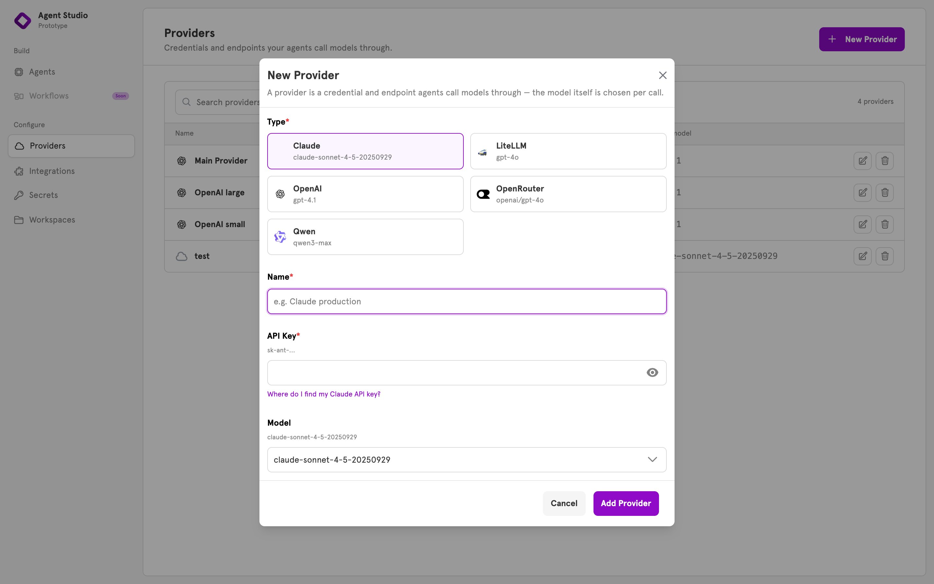Click the 'test' provider name
Viewport: 934px width, 584px height.
coord(202,256)
